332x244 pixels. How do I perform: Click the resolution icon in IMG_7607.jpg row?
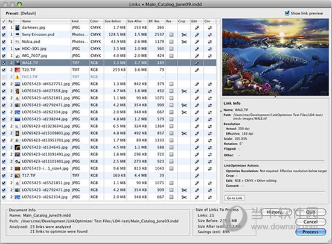tap(171, 56)
